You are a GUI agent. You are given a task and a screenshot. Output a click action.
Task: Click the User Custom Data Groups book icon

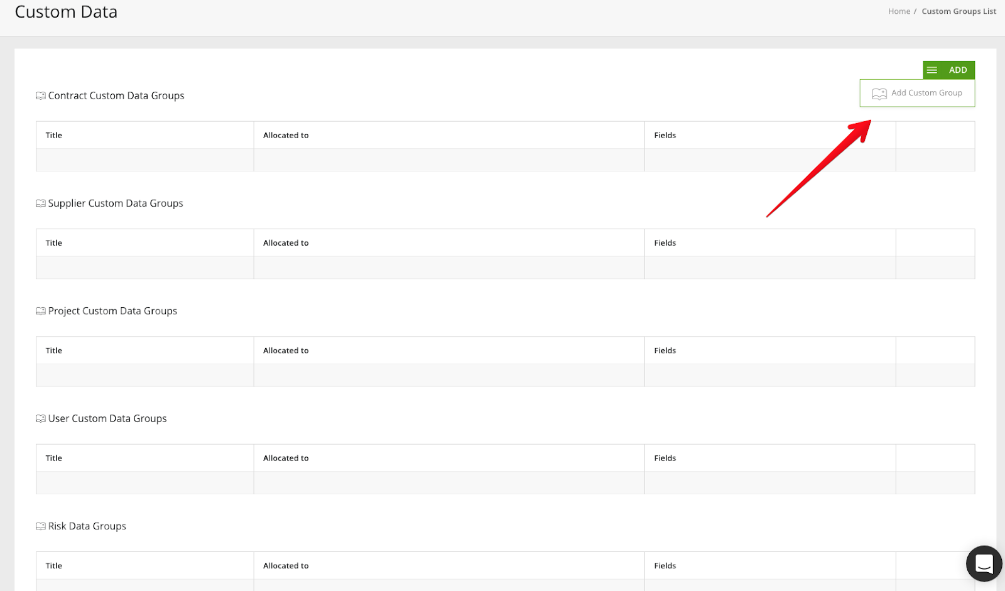[x=41, y=419]
